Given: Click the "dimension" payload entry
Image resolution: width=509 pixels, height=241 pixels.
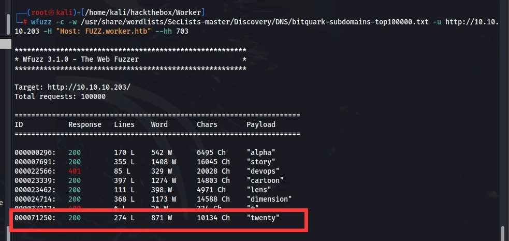Looking at the screenshot, I should pos(269,199).
